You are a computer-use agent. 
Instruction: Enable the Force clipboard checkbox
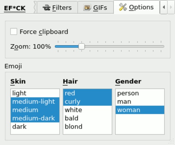coord(14,32)
